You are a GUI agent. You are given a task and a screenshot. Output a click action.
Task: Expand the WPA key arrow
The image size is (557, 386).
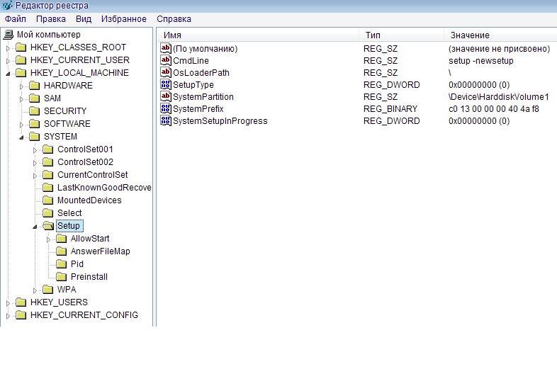tap(35, 290)
